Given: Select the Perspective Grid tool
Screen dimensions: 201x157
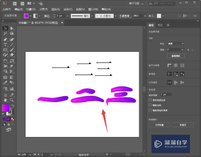Looking at the screenshot, I should 12,71.
